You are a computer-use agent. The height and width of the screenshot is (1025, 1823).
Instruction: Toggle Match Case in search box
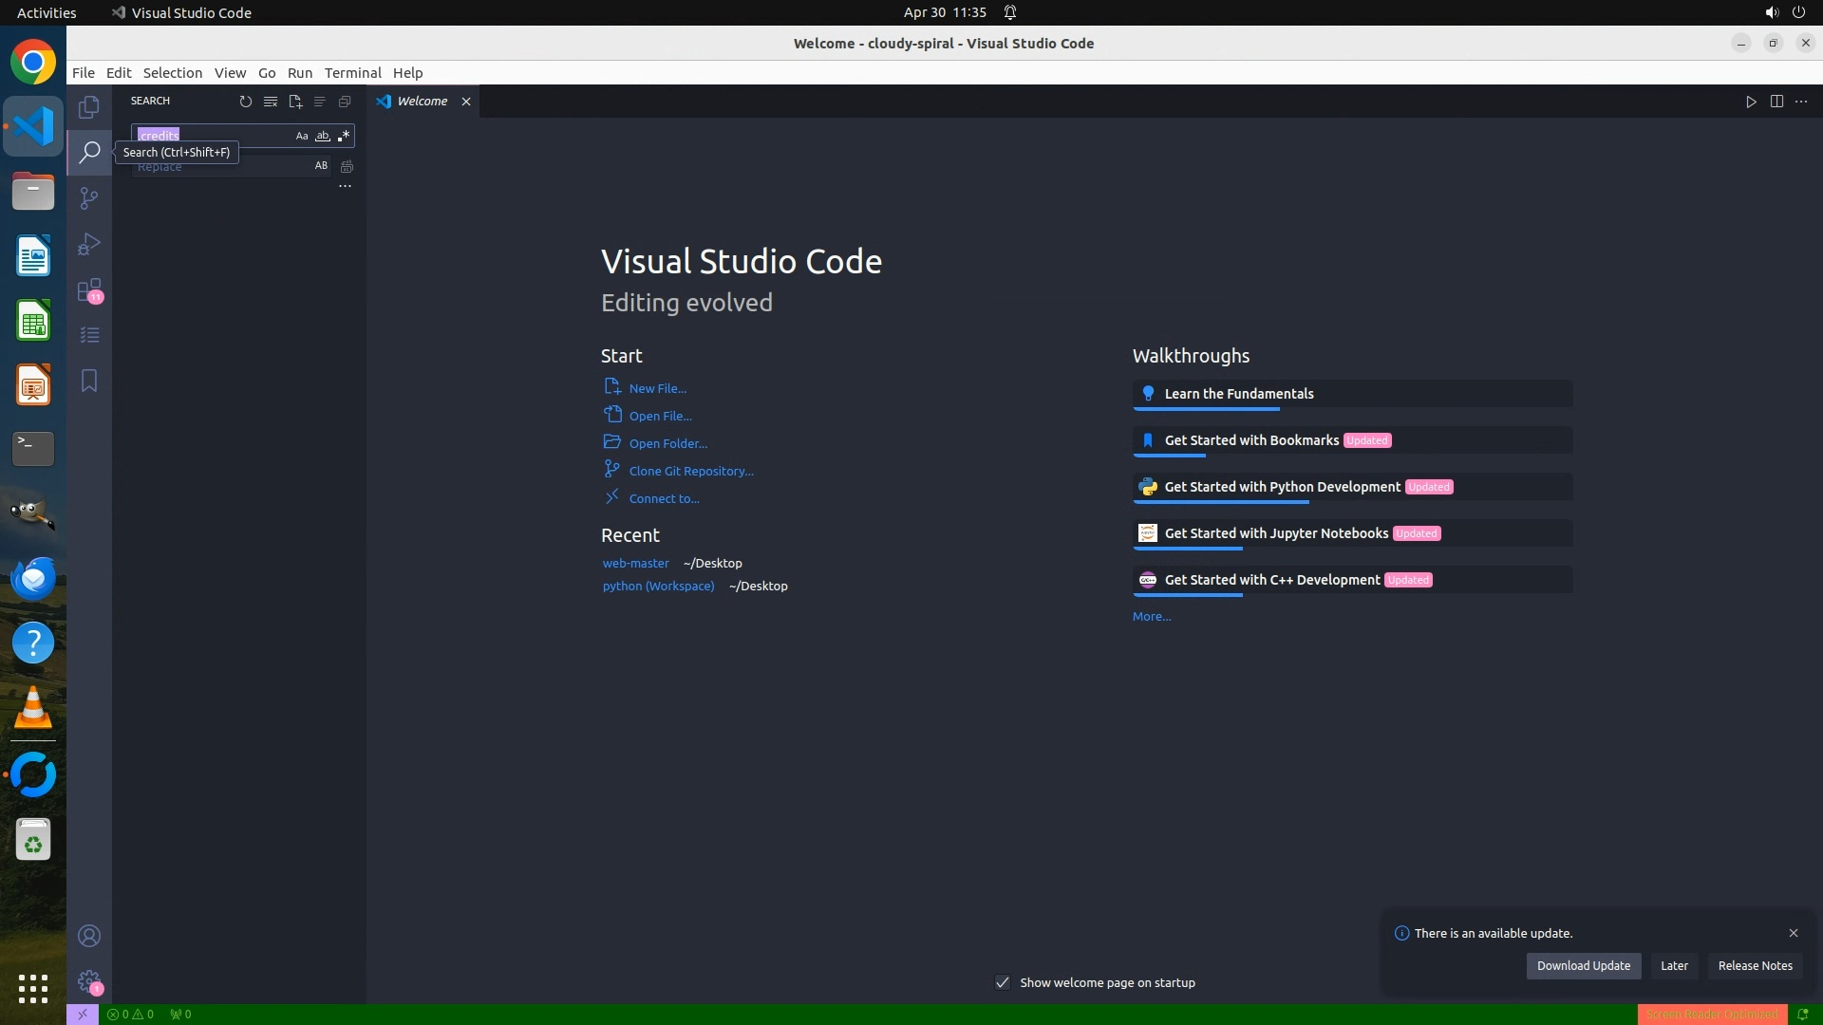point(302,136)
